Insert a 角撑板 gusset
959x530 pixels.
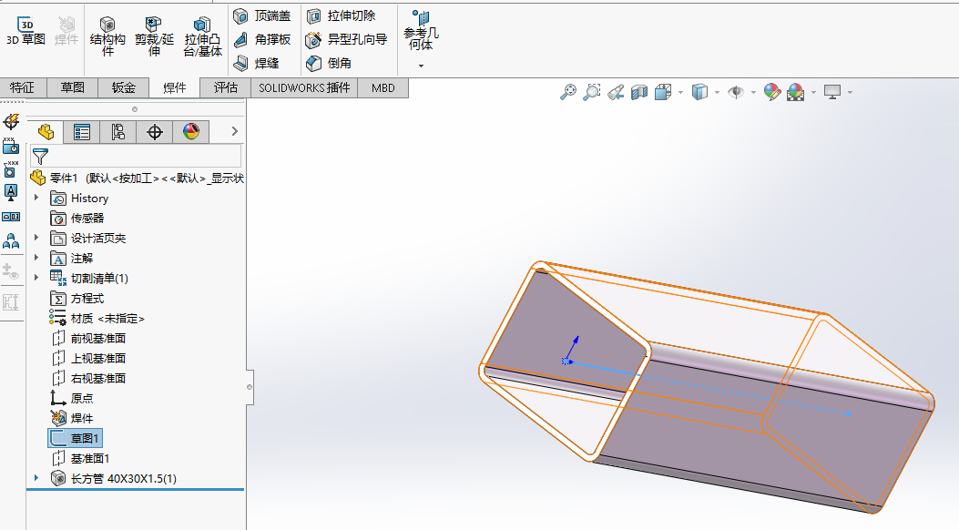pos(261,40)
